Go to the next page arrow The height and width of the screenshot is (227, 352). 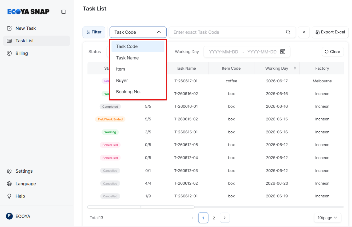pos(225,218)
